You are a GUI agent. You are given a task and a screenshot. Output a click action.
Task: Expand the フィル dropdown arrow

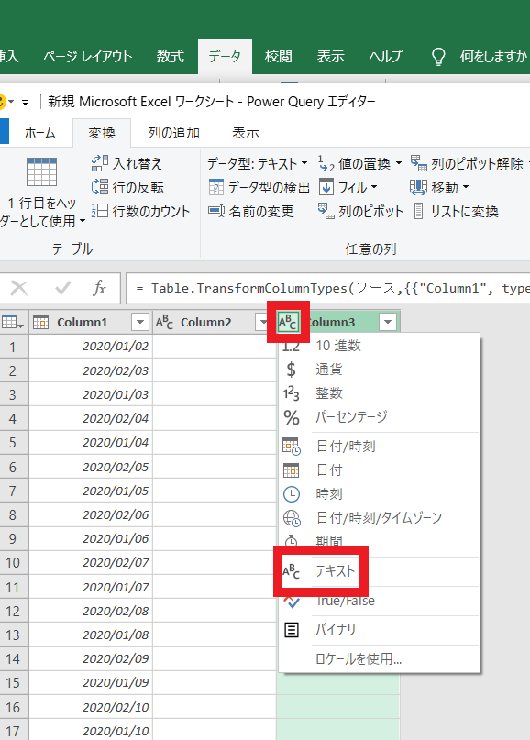374,187
